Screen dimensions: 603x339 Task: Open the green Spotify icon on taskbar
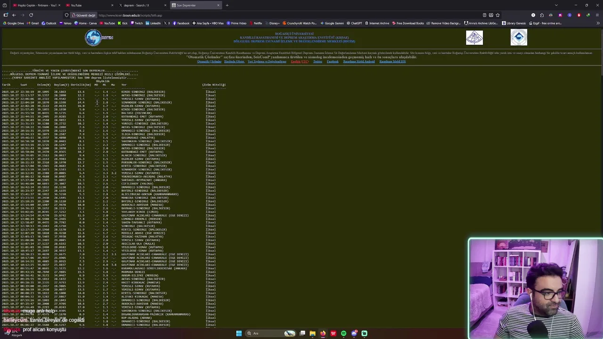coord(343,333)
